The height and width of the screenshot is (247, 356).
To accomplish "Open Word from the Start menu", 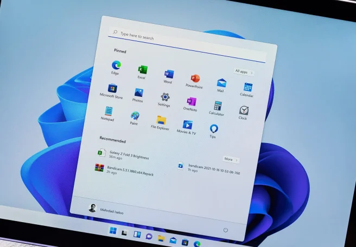I will pyautogui.click(x=169, y=76).
